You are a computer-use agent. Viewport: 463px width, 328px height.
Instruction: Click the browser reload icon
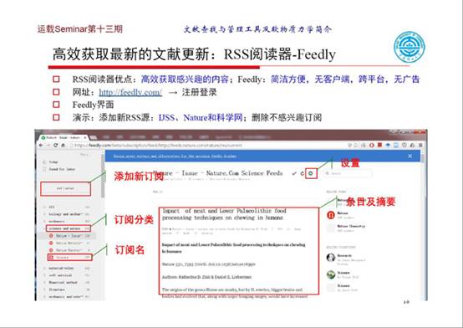[x=55, y=146]
